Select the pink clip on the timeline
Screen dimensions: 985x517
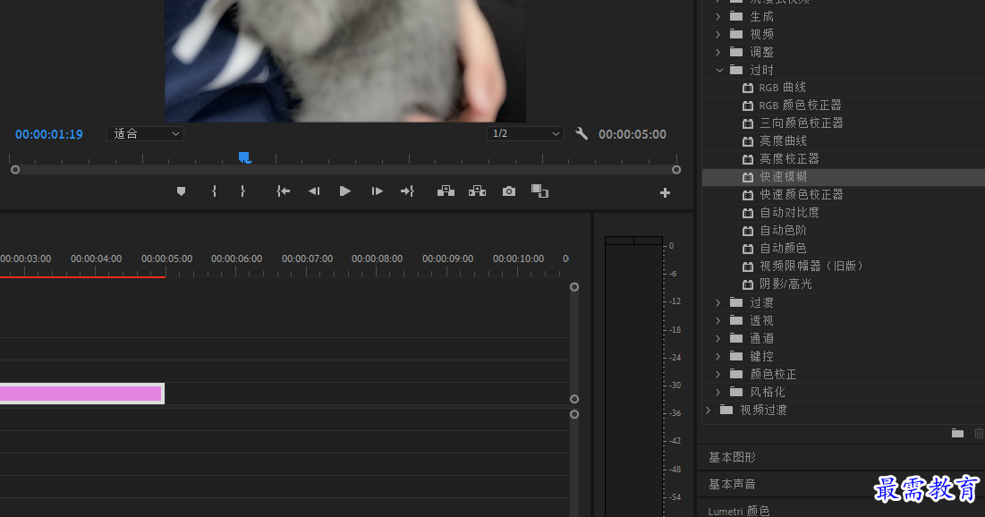81,394
